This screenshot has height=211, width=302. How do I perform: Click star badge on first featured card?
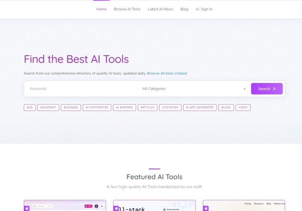point(27,208)
